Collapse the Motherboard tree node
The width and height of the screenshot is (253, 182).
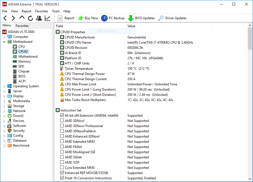[x=4, y=42]
